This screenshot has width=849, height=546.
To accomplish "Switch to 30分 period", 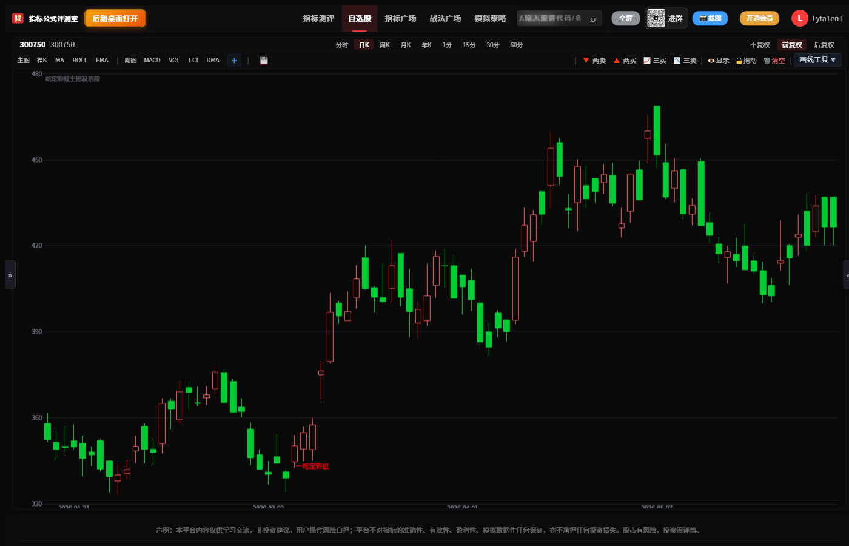I will [x=493, y=45].
